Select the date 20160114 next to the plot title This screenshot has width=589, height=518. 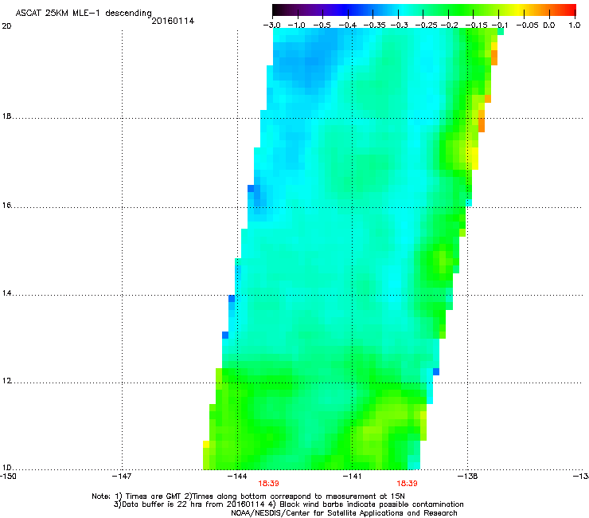173,21
